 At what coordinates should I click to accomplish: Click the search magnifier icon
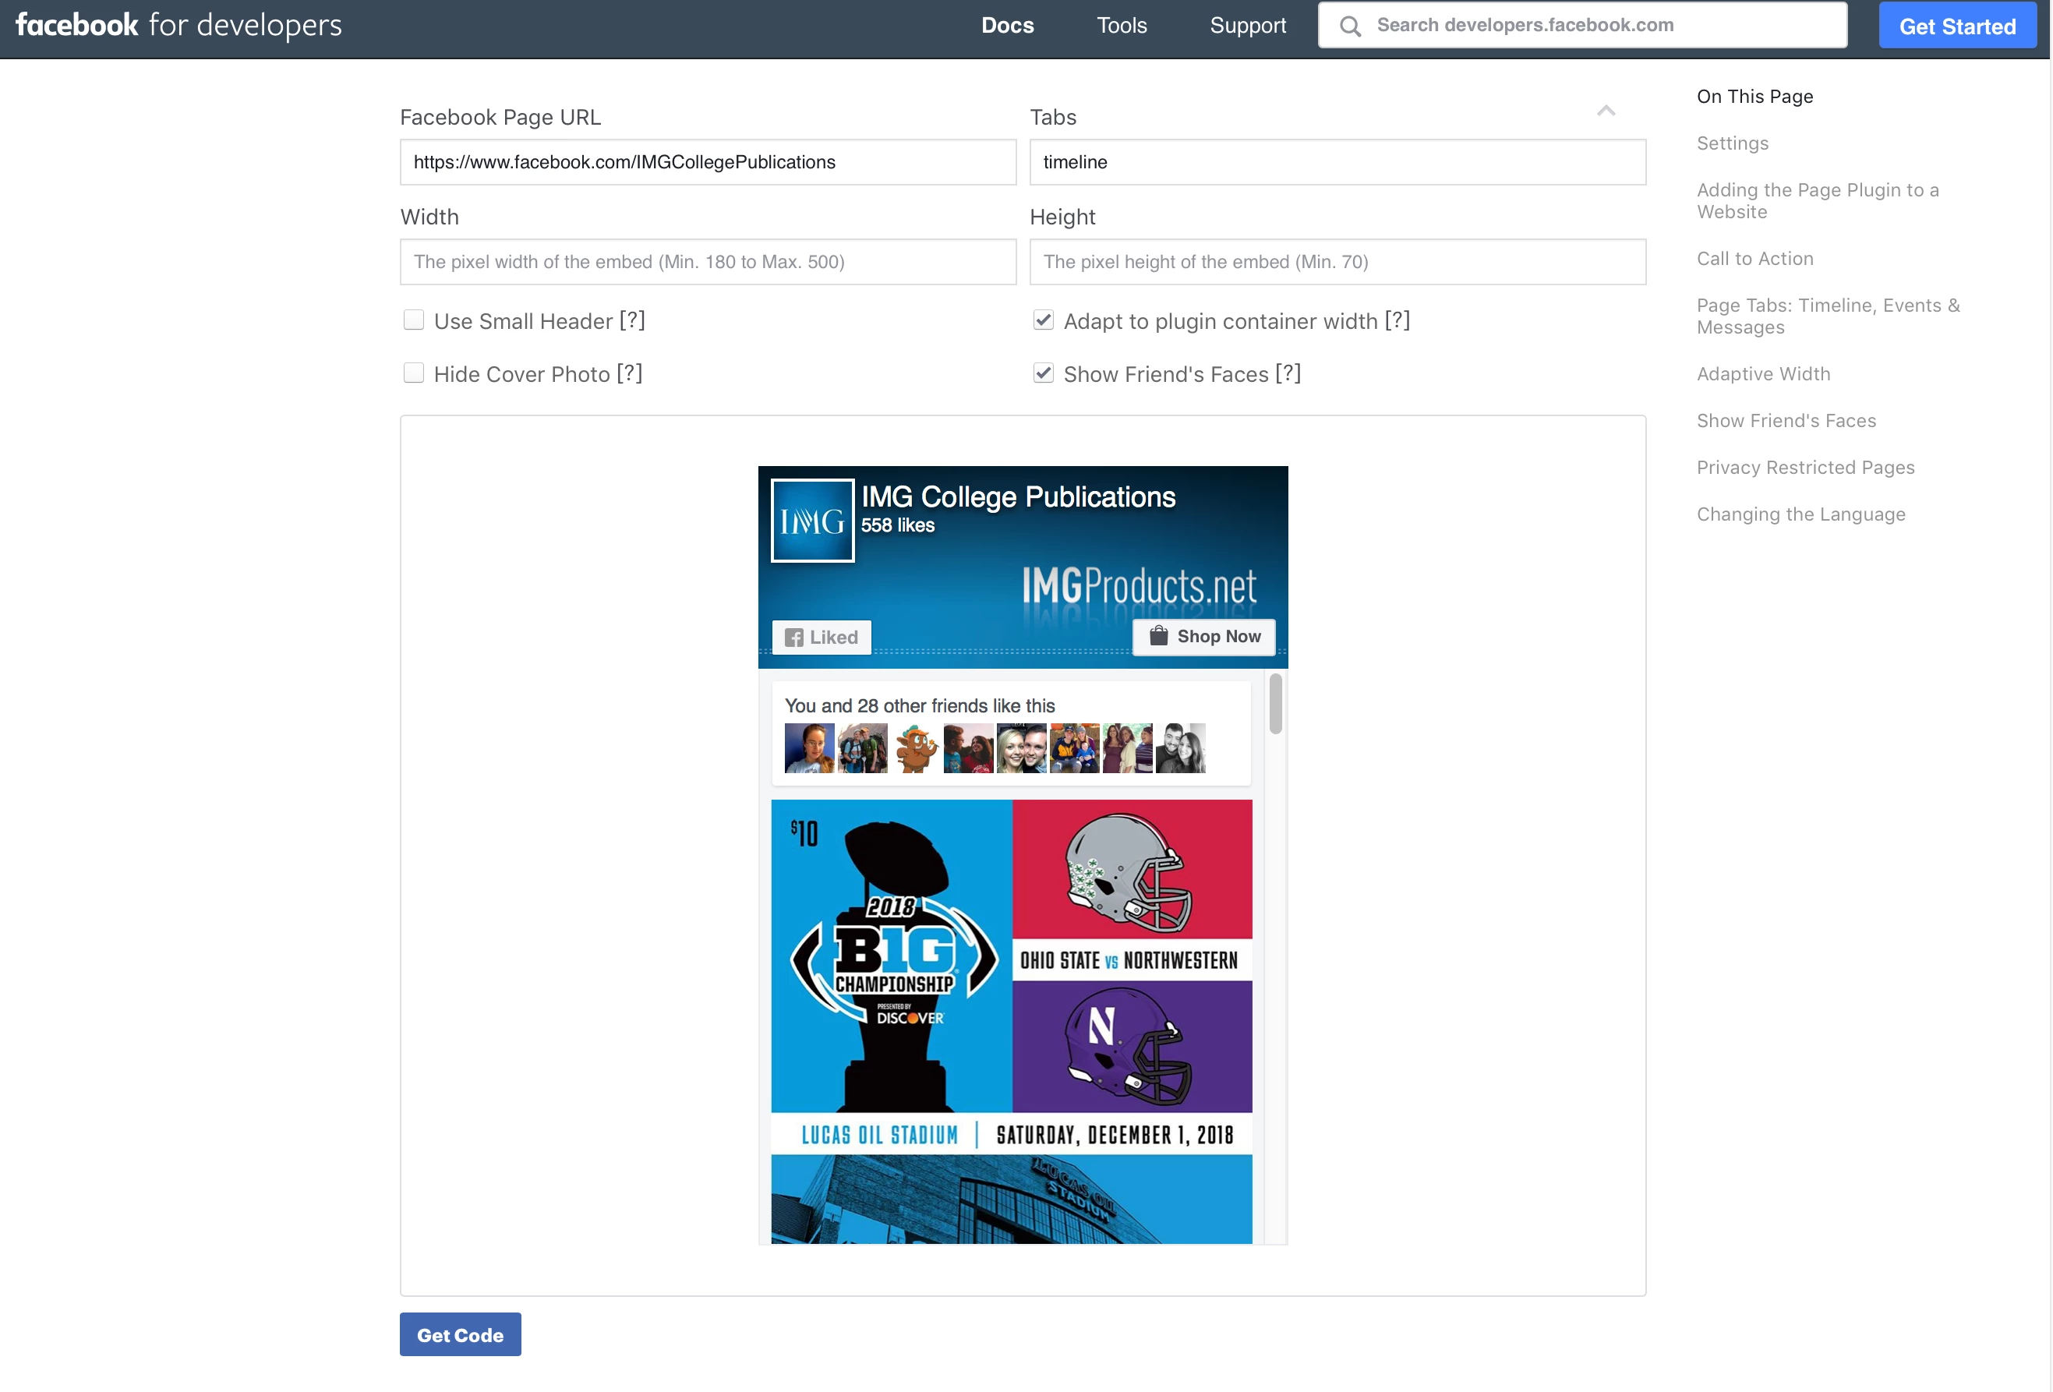click(1350, 26)
